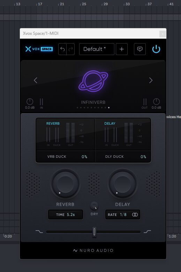Viewport: 181px width, 272px height.
Task: Click the small DRY knob
Action: (x=94, y=206)
